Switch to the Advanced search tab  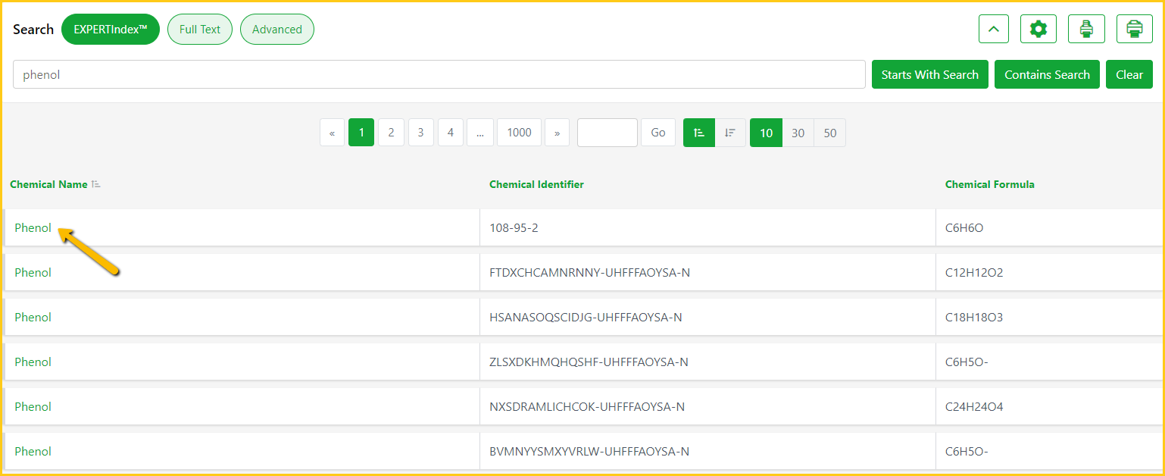(x=277, y=30)
